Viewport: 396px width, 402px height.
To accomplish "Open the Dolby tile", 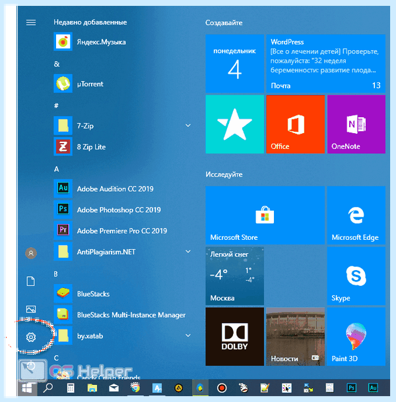I will 235,337.
